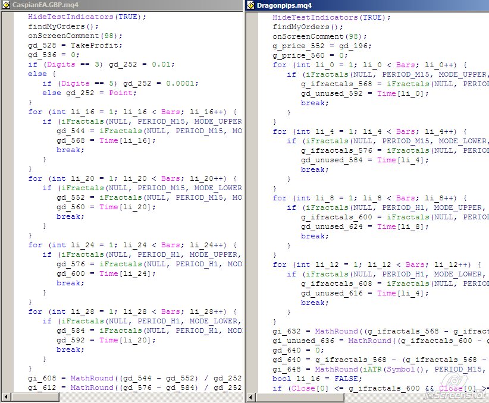
Task: Click findMyOrders(); in CaspianEA window
Action: coord(63,26)
